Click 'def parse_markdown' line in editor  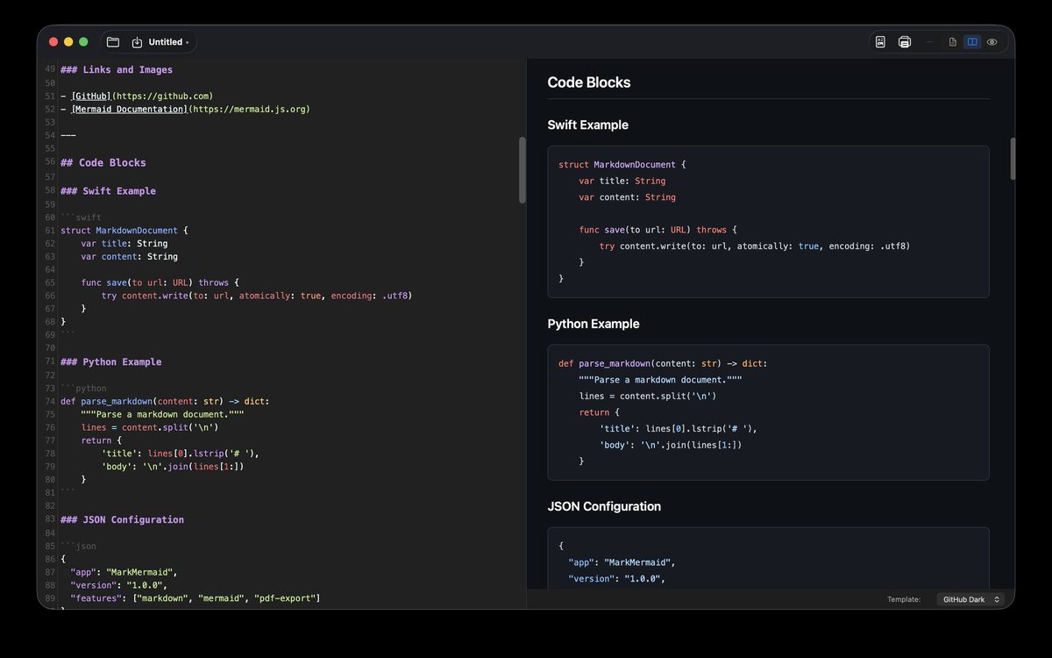pos(165,401)
